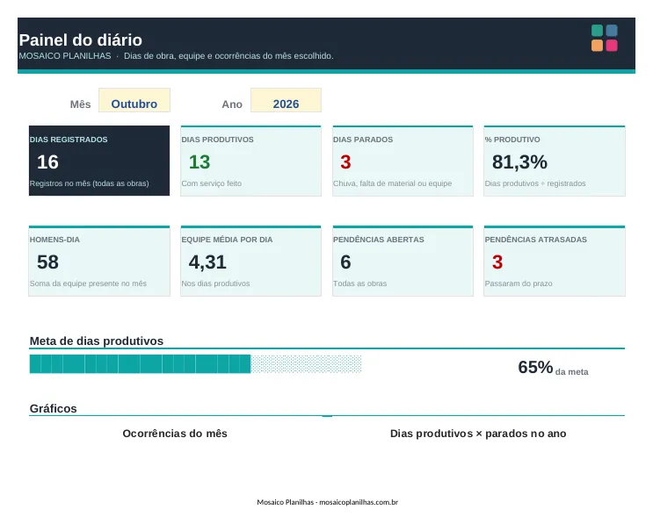Click the Dias produtivos × parados no ano title
Screen dimensions: 653x524
click(478, 434)
